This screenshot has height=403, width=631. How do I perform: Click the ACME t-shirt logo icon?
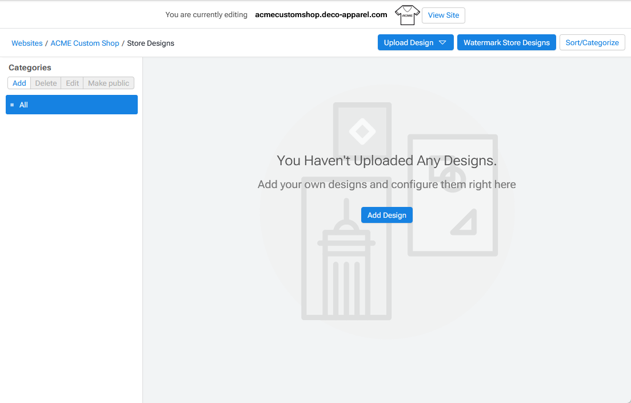[x=407, y=15]
